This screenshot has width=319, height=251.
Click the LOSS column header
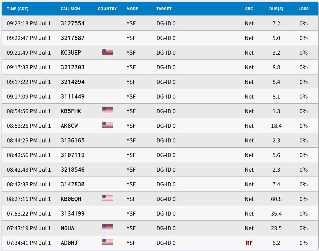(303, 9)
